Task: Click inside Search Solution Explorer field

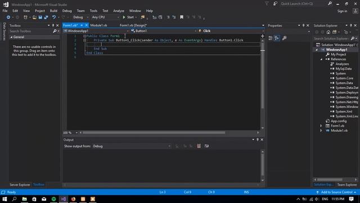Action: point(332,38)
